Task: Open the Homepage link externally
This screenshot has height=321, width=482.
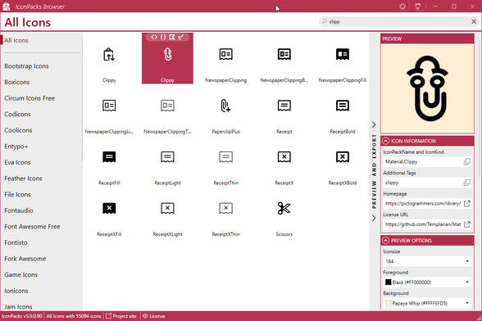Action: click(466, 203)
